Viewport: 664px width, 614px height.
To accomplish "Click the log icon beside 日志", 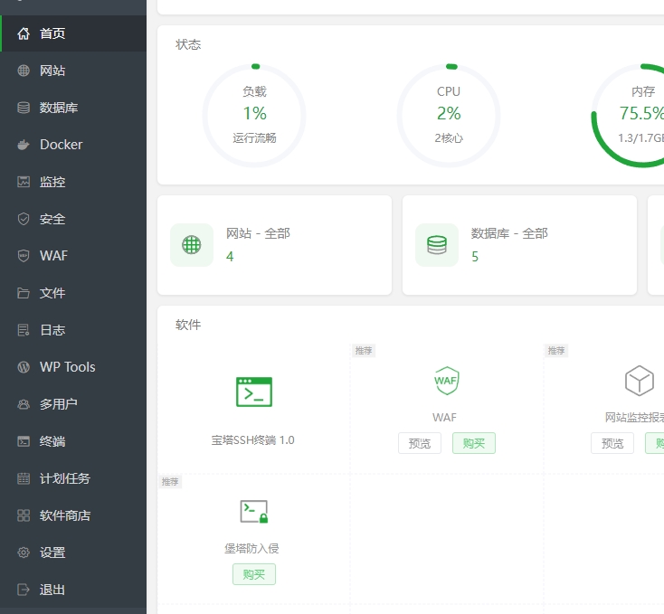I will point(24,330).
